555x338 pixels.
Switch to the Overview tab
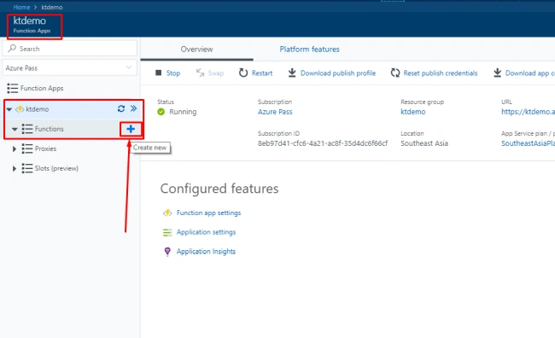point(196,50)
